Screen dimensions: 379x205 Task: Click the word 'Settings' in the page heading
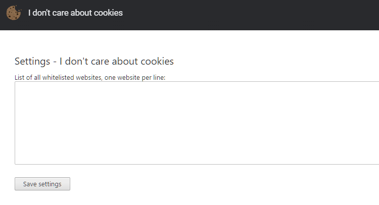point(32,62)
